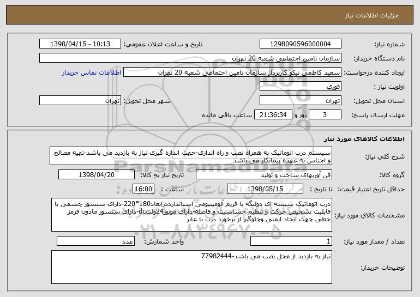Click the remaining days field showing 3
420x297 pixels.
[325, 115]
